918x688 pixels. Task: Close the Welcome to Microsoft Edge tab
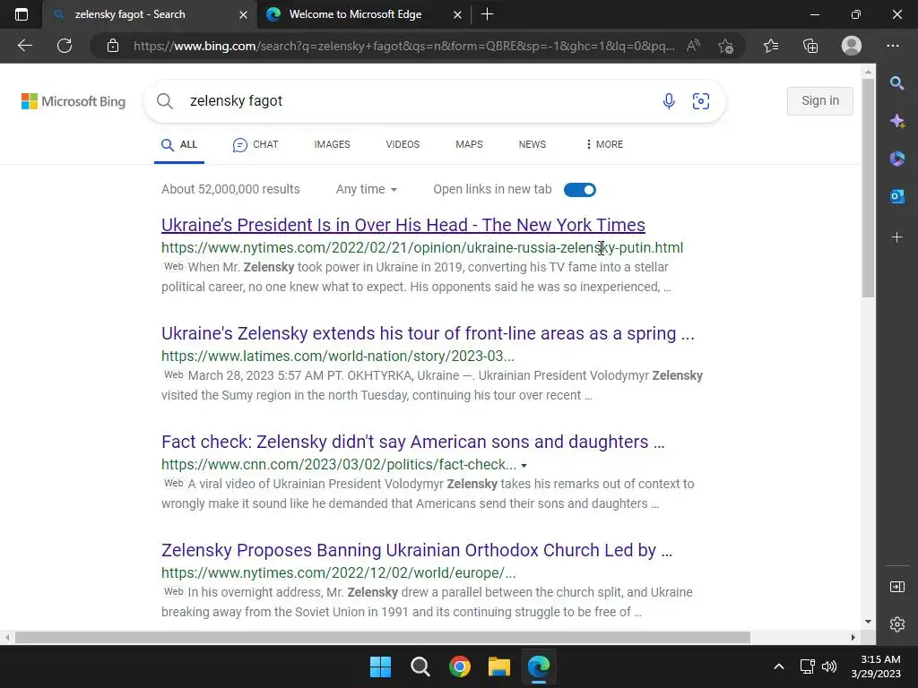pyautogui.click(x=458, y=14)
